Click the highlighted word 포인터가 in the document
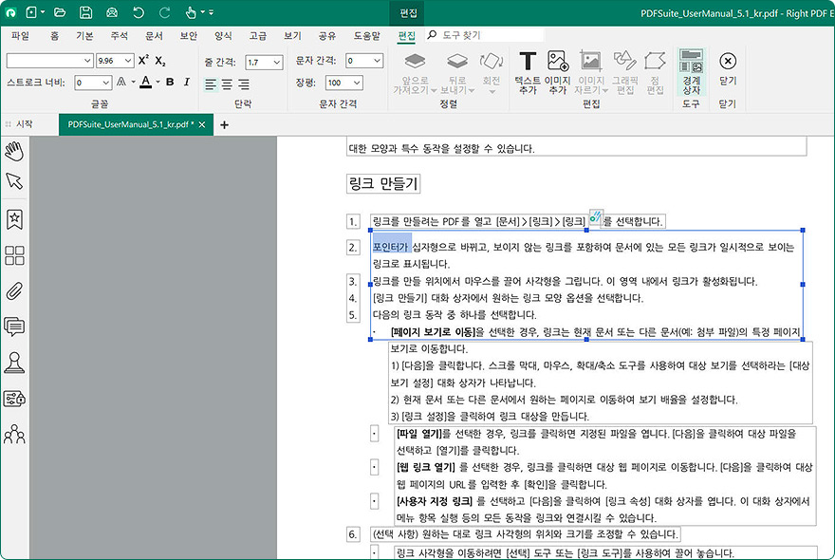Screen dimensions: 835x560 [x=391, y=247]
